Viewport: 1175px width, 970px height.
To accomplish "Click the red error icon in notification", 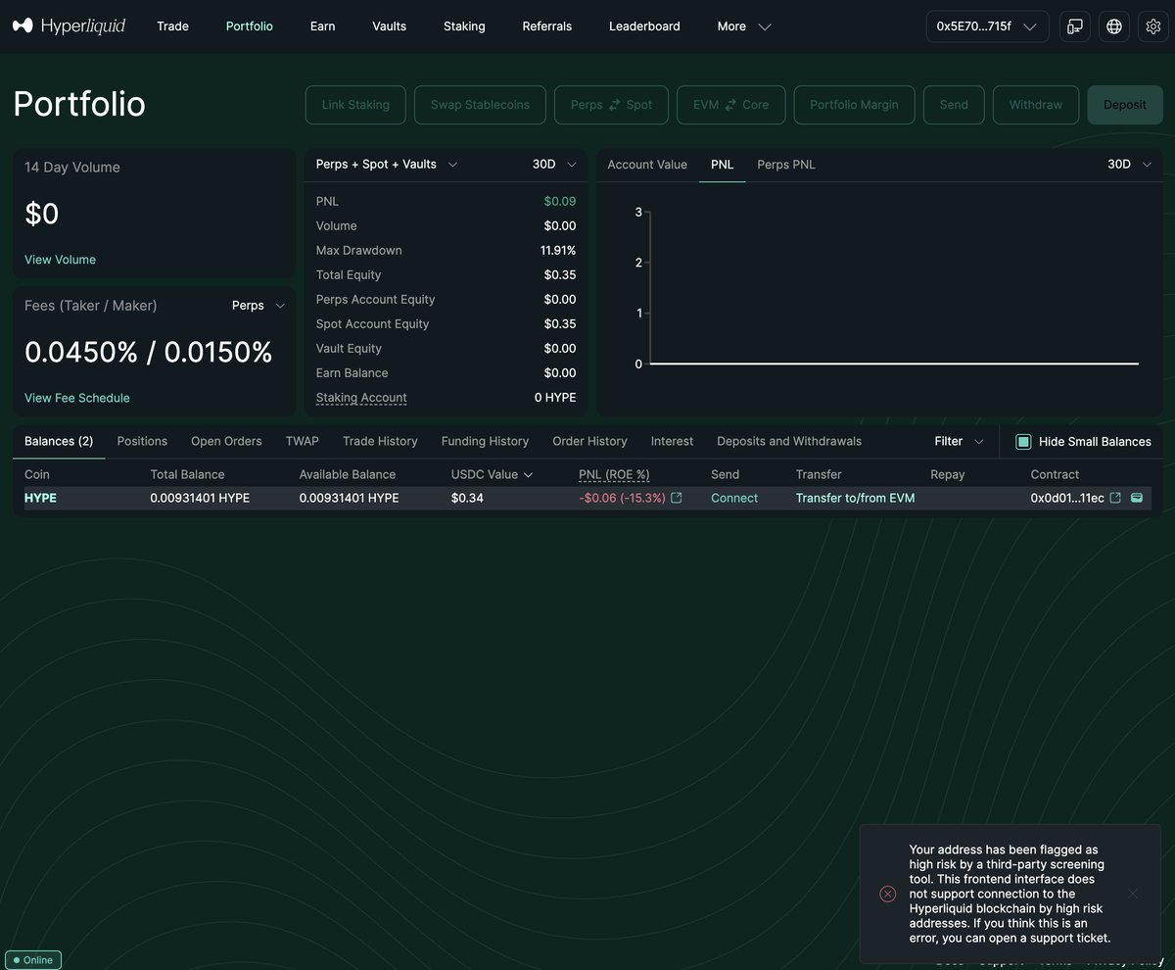I will coord(888,894).
